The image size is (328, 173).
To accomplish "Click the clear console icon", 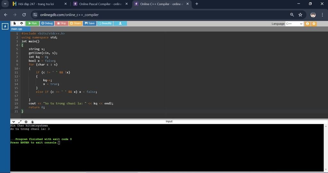I will 32,122.
